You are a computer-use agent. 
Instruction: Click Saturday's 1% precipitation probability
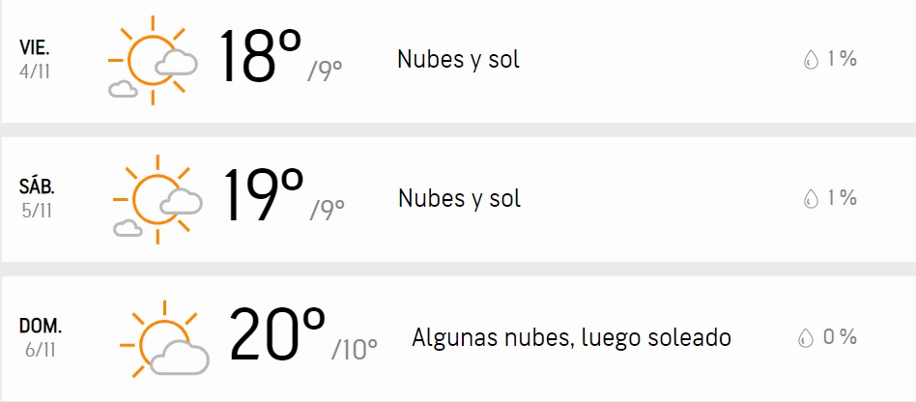[842, 199]
